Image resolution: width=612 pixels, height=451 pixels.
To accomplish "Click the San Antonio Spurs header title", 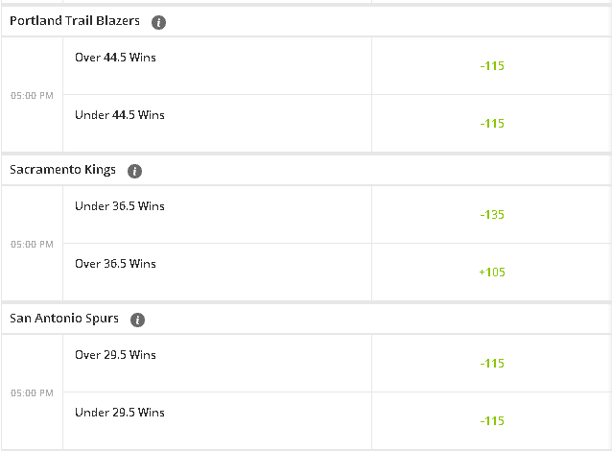I will pos(64,319).
